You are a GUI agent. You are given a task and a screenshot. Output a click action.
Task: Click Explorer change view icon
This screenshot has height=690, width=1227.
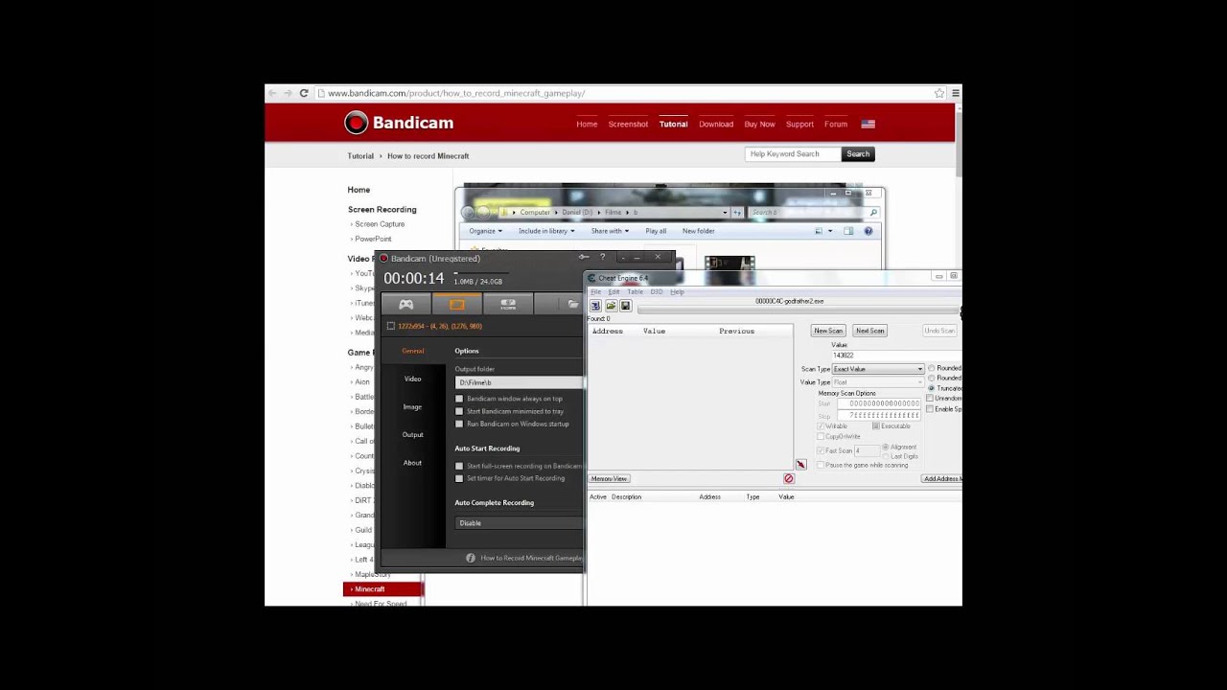pos(819,231)
